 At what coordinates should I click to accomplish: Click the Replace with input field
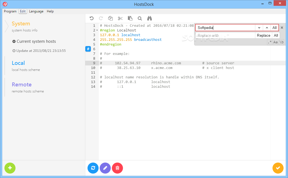225,35
